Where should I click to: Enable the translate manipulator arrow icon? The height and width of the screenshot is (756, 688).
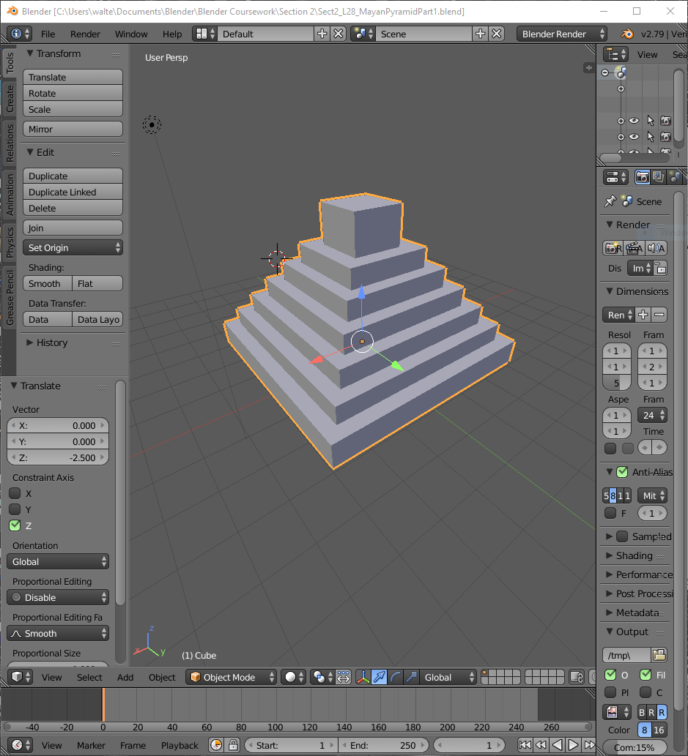[379, 677]
